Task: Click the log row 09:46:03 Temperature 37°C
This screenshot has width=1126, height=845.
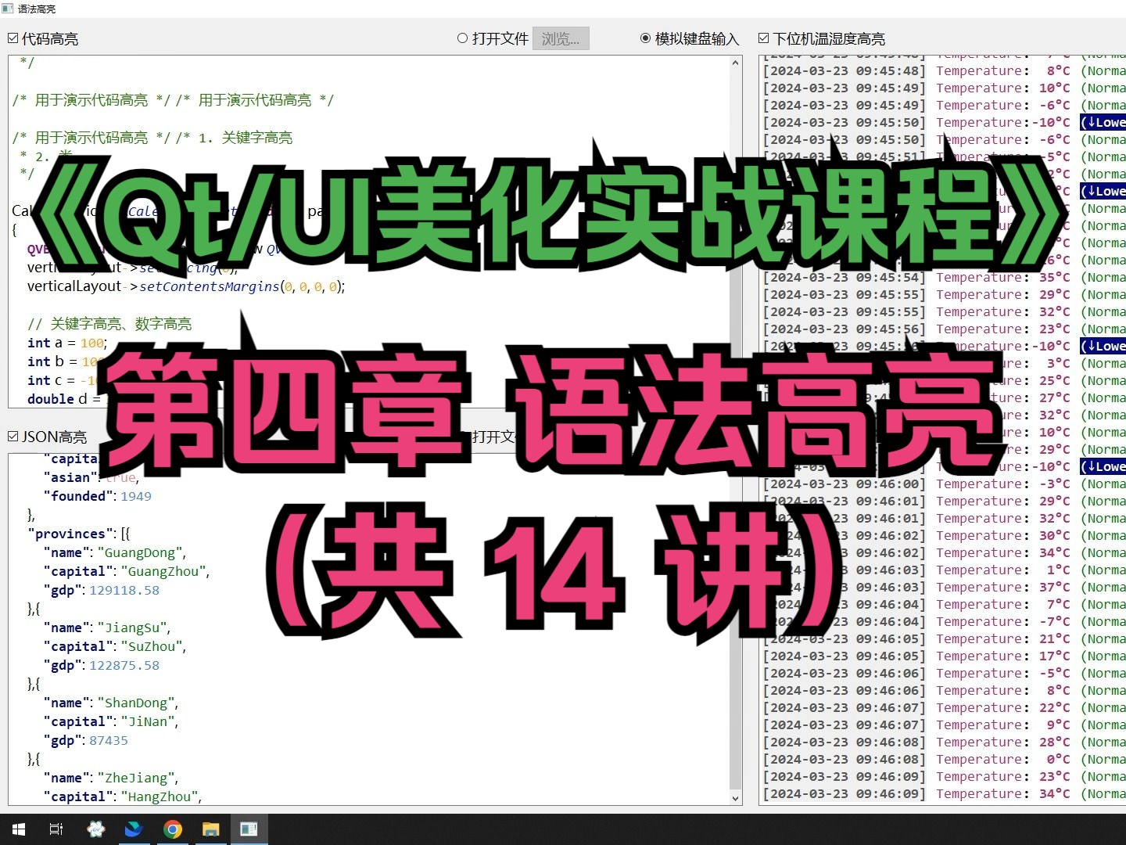Action: tap(944, 587)
